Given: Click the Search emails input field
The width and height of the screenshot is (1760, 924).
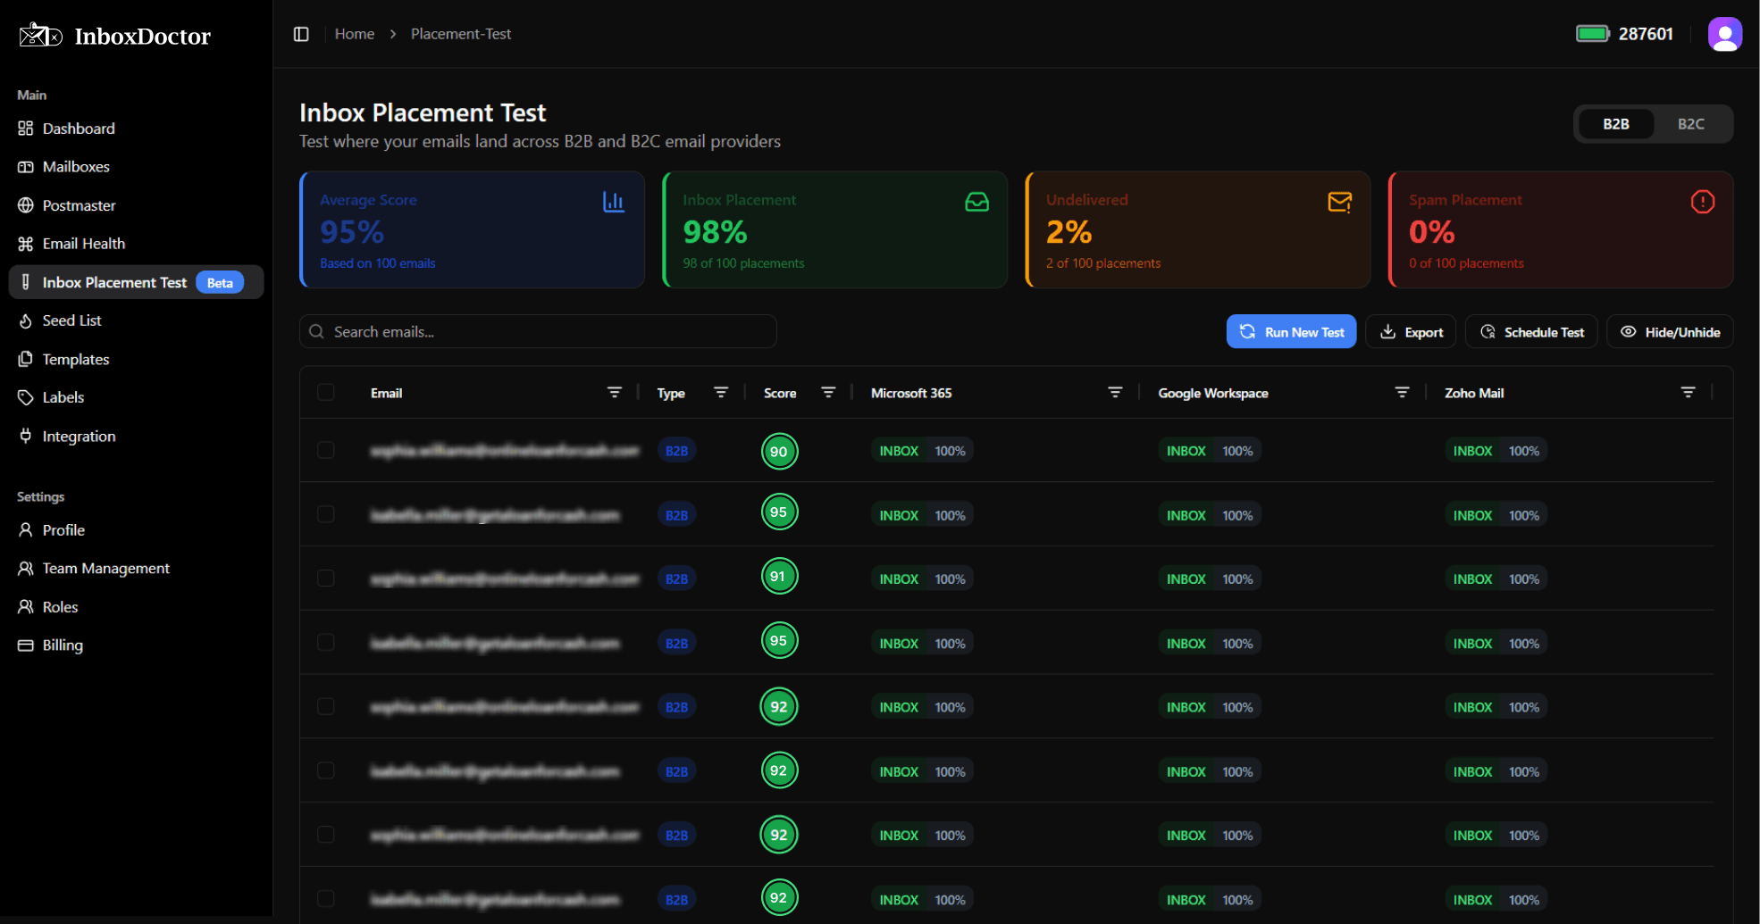Looking at the screenshot, I should (538, 331).
